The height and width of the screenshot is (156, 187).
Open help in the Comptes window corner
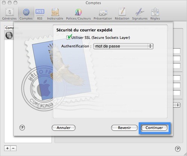178,149
